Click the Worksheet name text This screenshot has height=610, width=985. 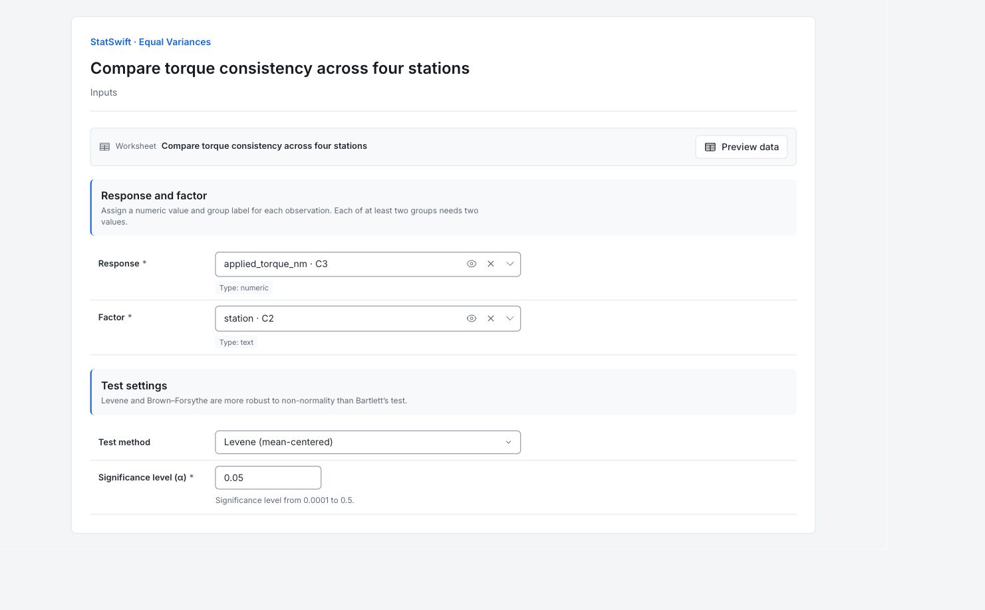(x=264, y=146)
